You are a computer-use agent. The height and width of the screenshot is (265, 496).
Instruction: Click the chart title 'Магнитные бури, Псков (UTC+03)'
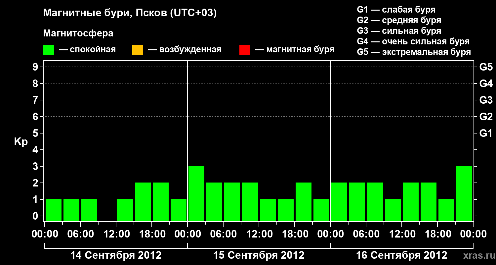pos(130,13)
